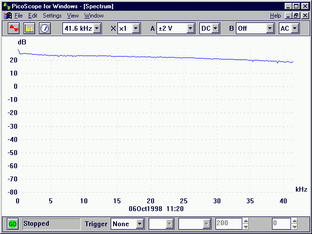
Task: Expand the Trigger None dropdown
Action: tap(140, 224)
